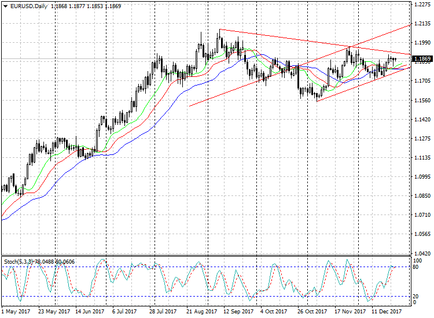Click the 1.0995 price scale value
The width and height of the screenshot is (434, 318).
(x=422, y=177)
